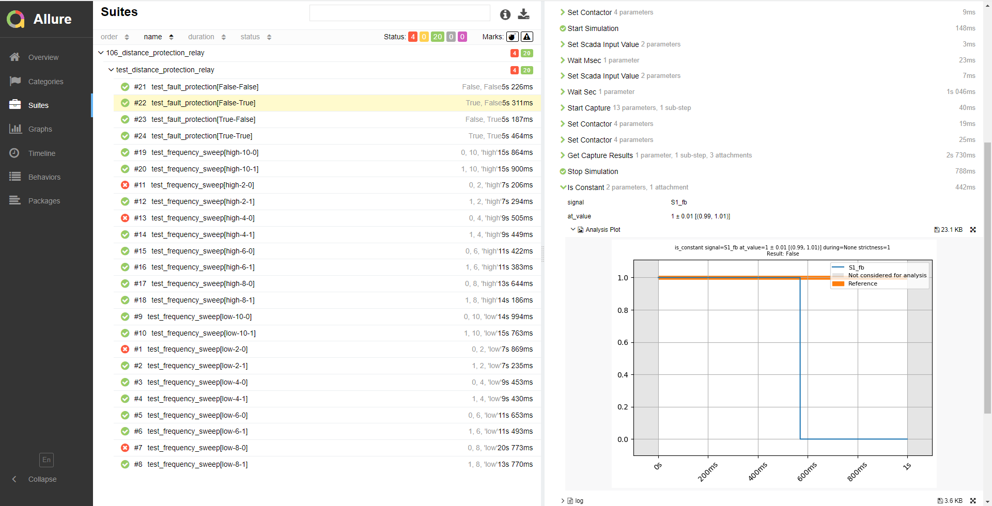Viewport: 992px width, 506px height.
Task: Click the right panel vertical scrollbar
Action: click(x=987, y=279)
